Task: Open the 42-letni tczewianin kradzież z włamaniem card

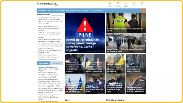Action: tap(136, 84)
